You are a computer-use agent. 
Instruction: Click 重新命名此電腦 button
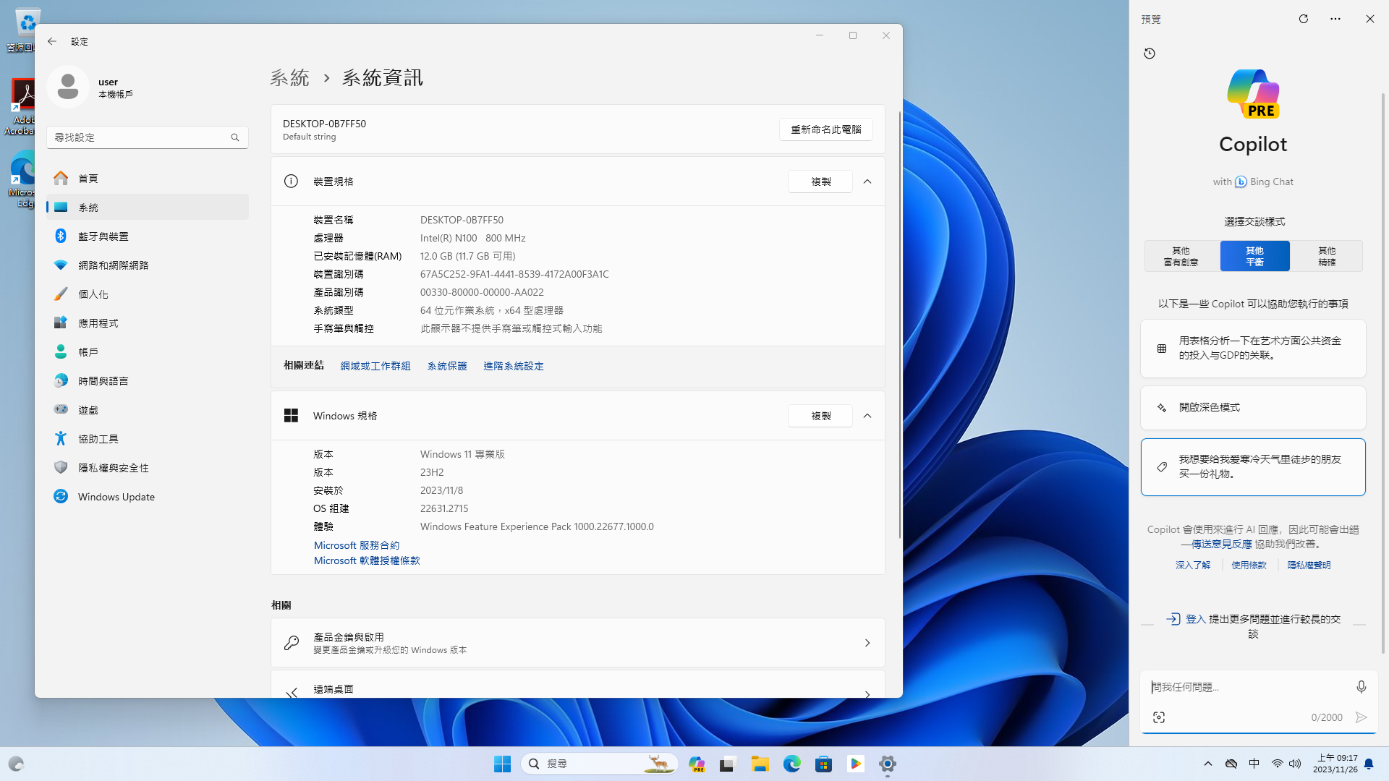(825, 129)
